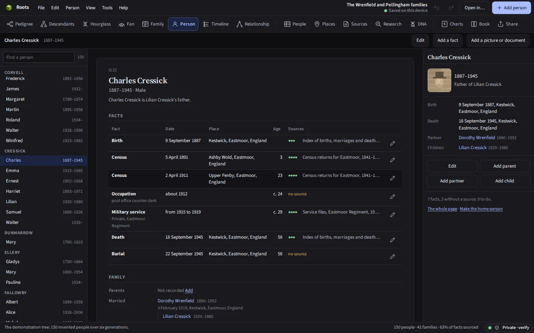This screenshot has width=534, height=333.
Task: Click the Add partner button
Action: coord(452,181)
